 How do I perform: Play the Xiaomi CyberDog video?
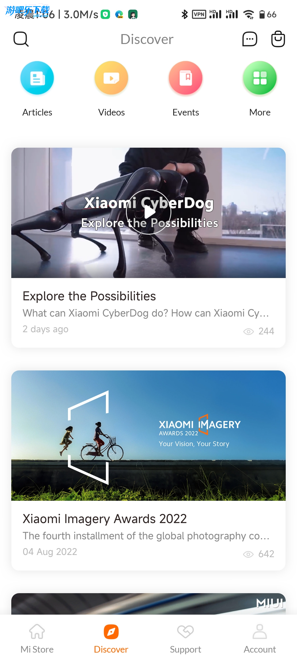148,212
